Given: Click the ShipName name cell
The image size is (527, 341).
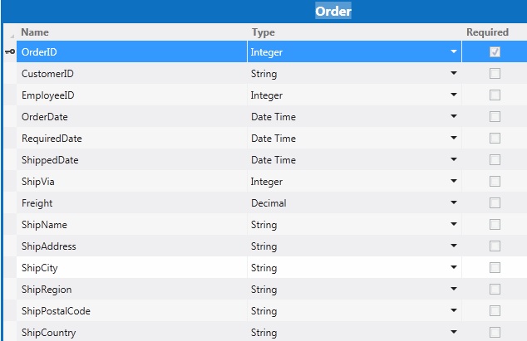Looking at the screenshot, I should [x=44, y=225].
